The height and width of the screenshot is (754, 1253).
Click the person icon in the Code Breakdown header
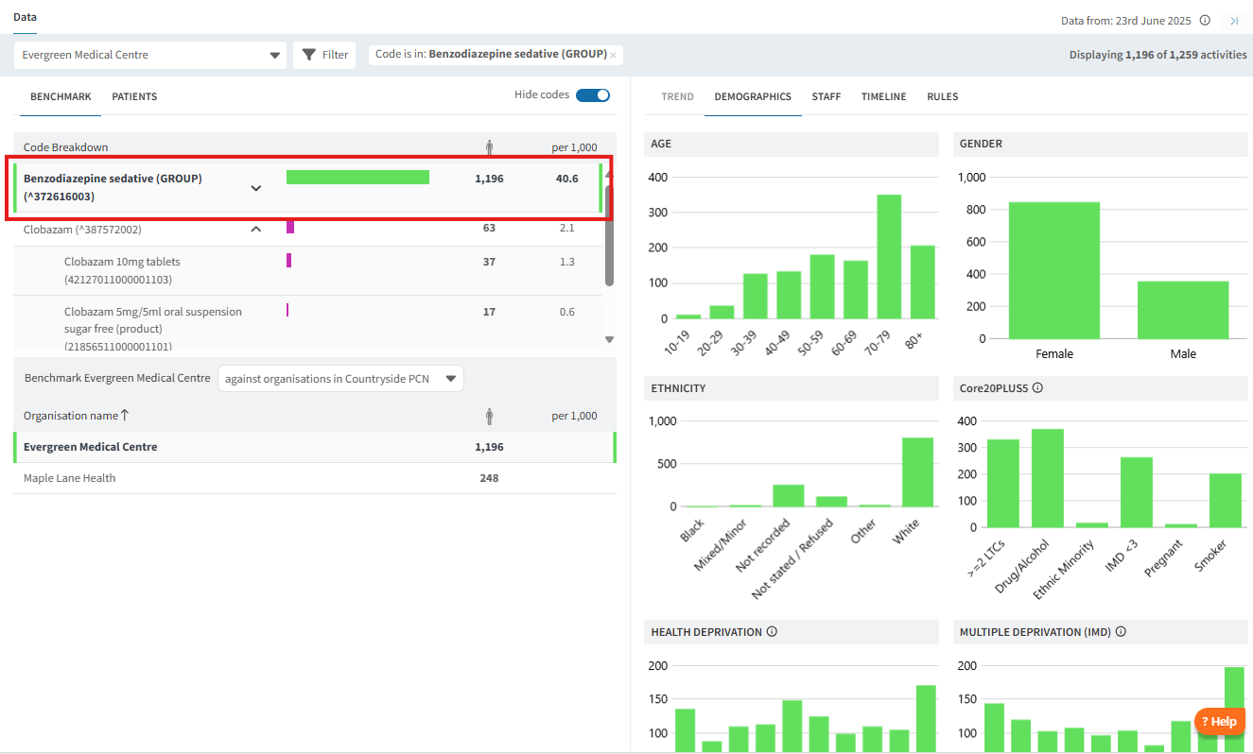(x=489, y=147)
